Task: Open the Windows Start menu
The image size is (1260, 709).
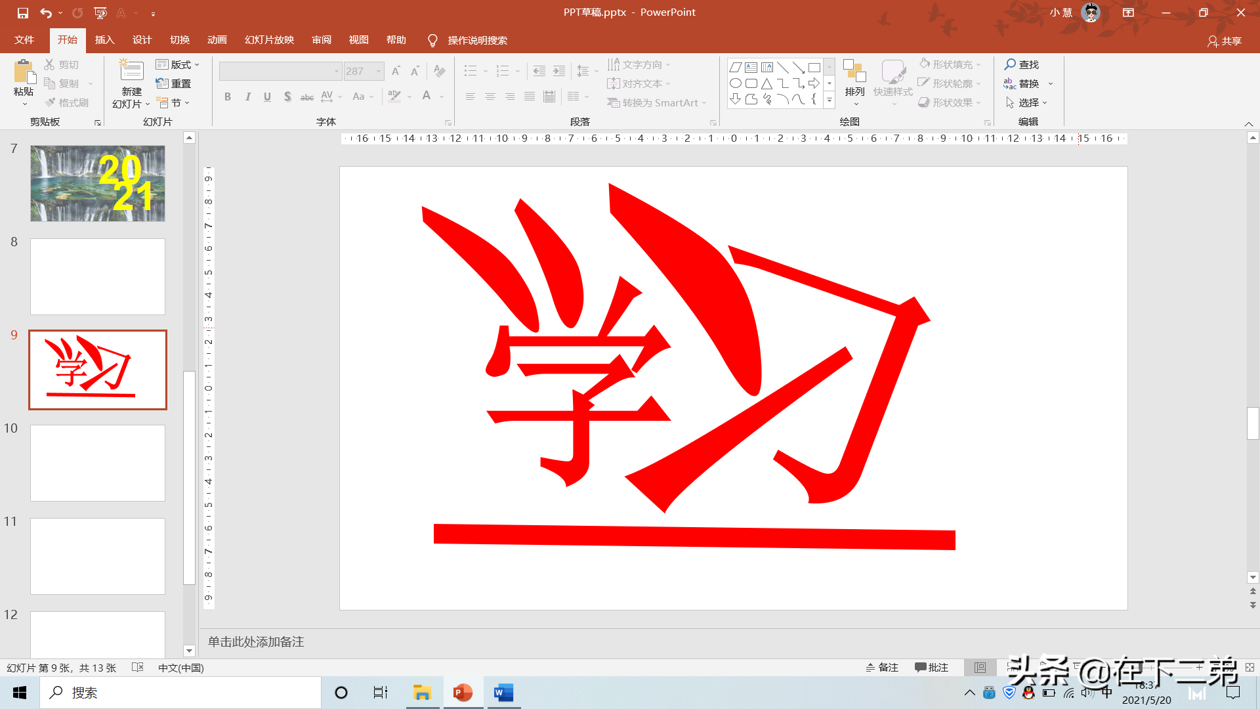Action: (x=20, y=693)
